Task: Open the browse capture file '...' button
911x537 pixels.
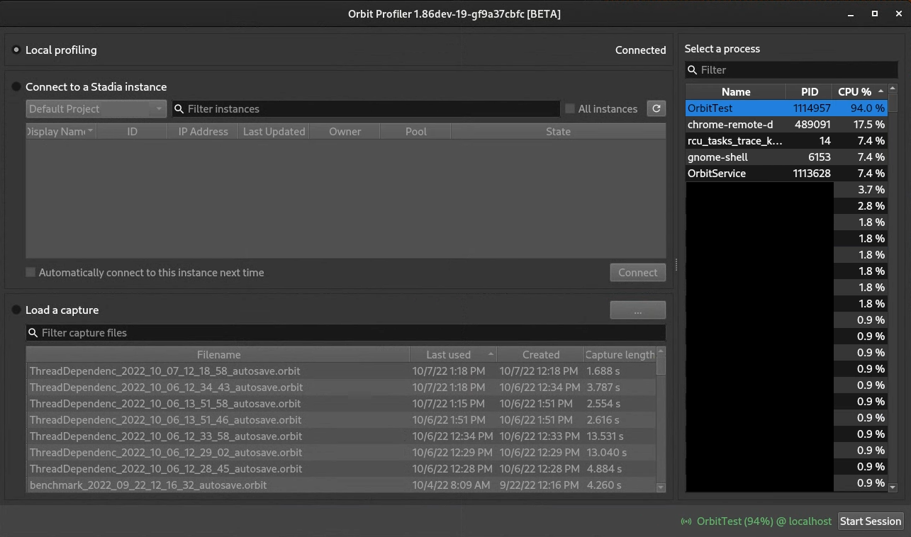Action: point(638,310)
